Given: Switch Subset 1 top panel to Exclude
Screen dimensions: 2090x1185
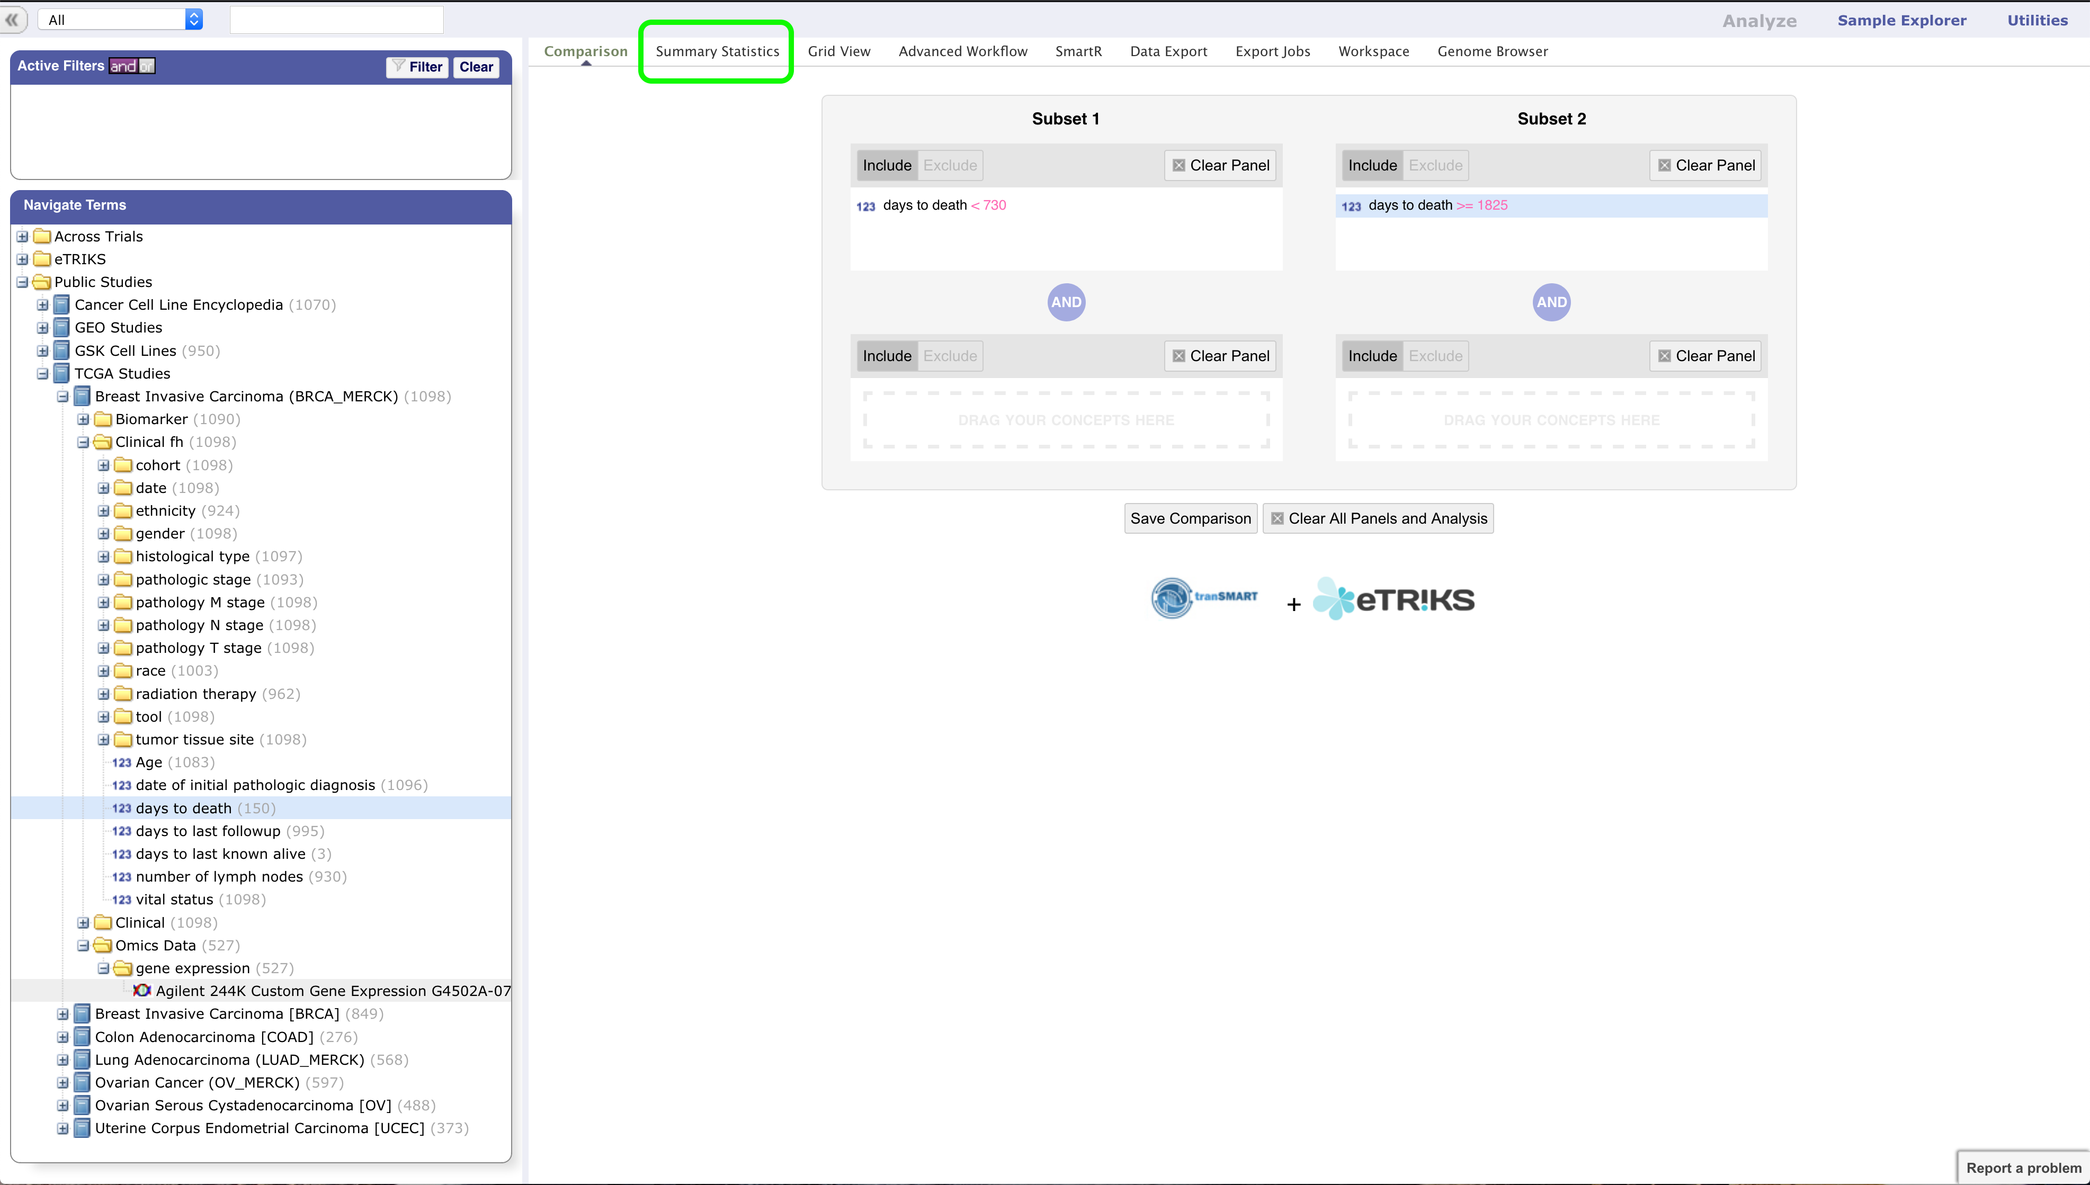Looking at the screenshot, I should pyautogui.click(x=950, y=166).
